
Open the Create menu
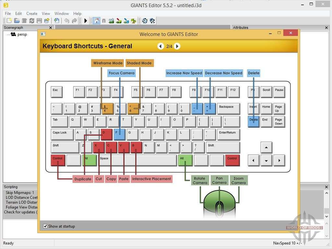32,14
